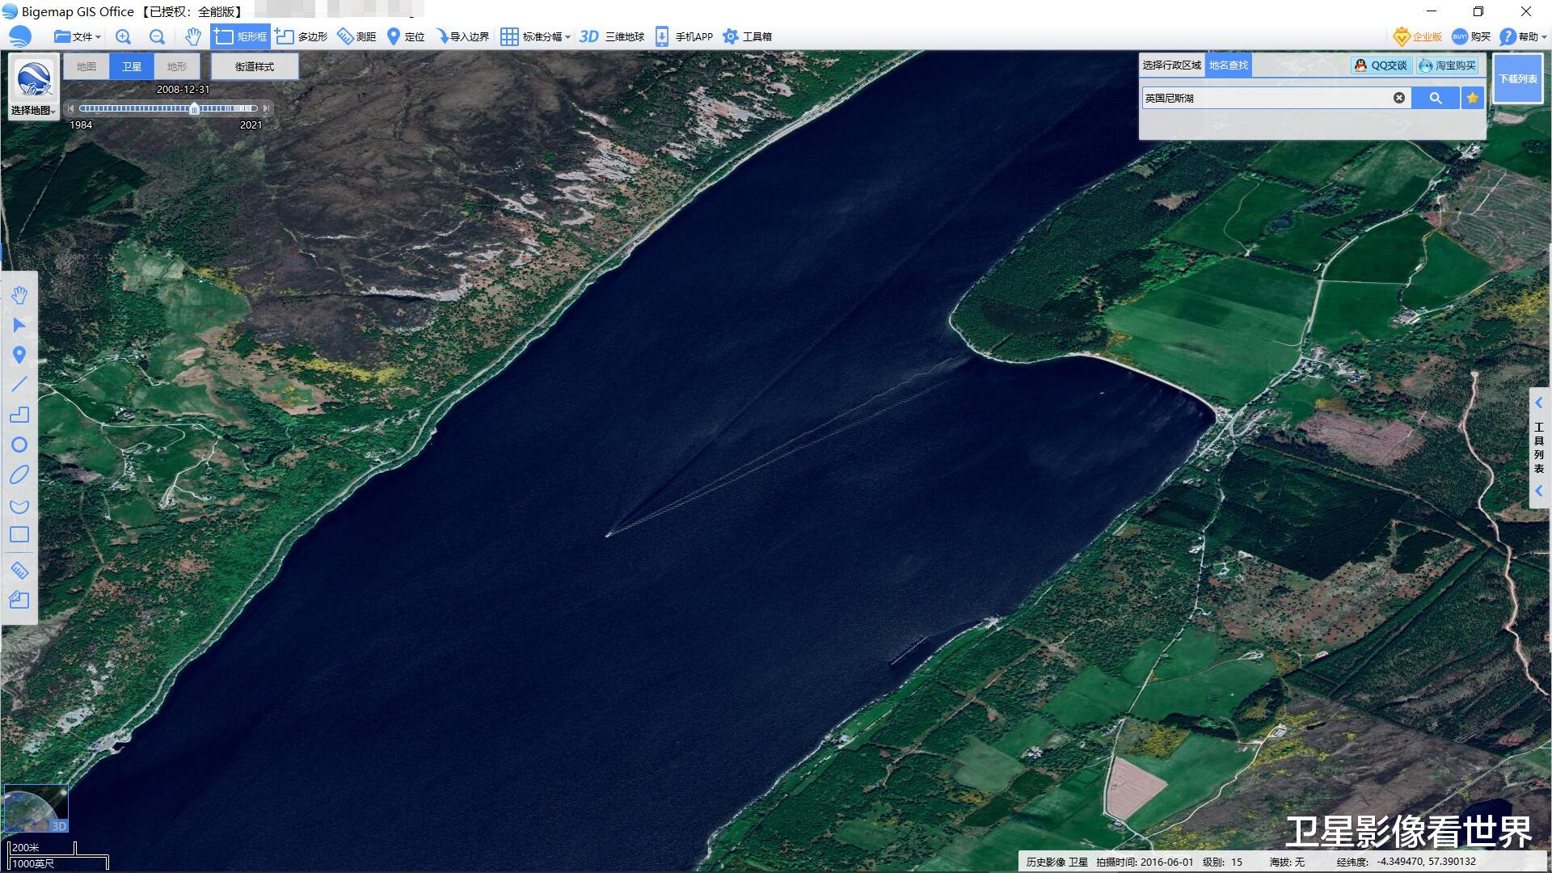
Task: Click the zoom in magnifier icon
Action: [x=123, y=36]
